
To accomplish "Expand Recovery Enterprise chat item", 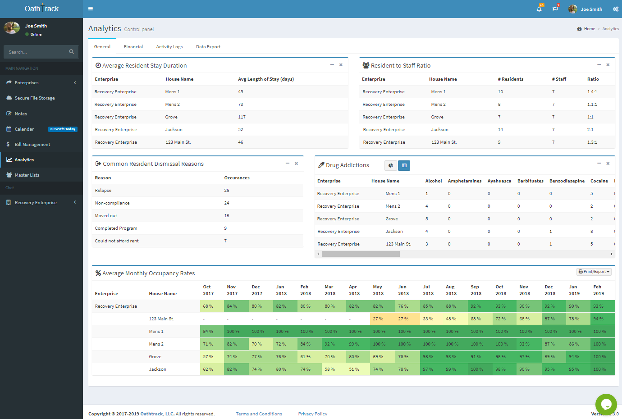I will coord(41,203).
